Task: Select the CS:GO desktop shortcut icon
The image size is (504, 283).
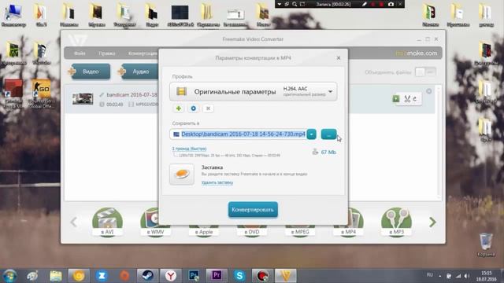Action: (41, 93)
